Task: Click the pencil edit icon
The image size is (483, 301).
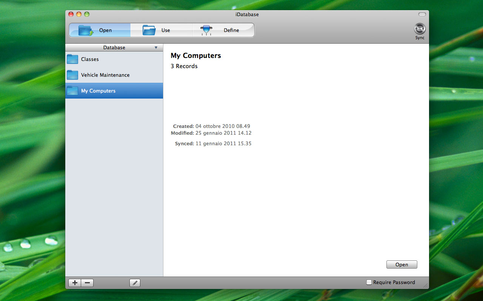Action: click(135, 283)
